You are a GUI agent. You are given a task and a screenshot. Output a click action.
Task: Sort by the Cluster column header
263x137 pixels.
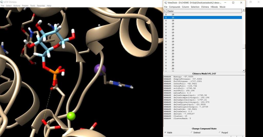(x=204, y=11)
